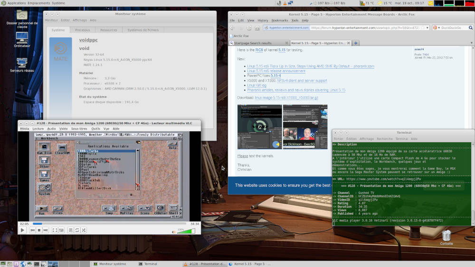Open the Linux 5.15-rc6 release announcement link
The width and height of the screenshot is (475, 267).
(276, 71)
